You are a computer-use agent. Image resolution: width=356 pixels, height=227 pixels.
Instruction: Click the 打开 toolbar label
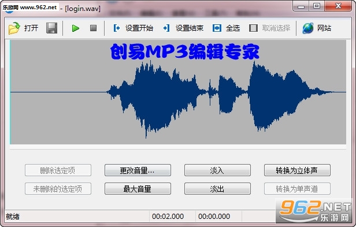(x=31, y=28)
